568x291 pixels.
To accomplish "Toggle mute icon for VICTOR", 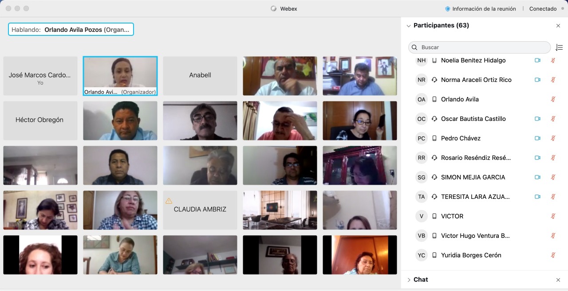I will (x=553, y=216).
